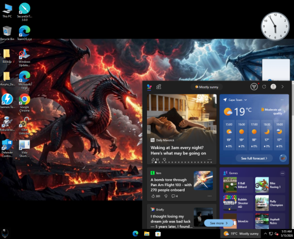Go to the previous story in carousel

pyautogui.click(x=149, y=129)
